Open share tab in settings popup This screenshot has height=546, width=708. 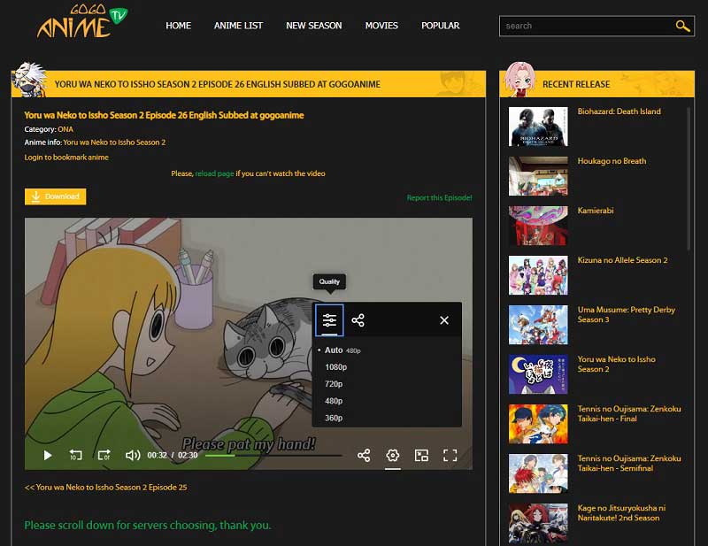pos(358,320)
